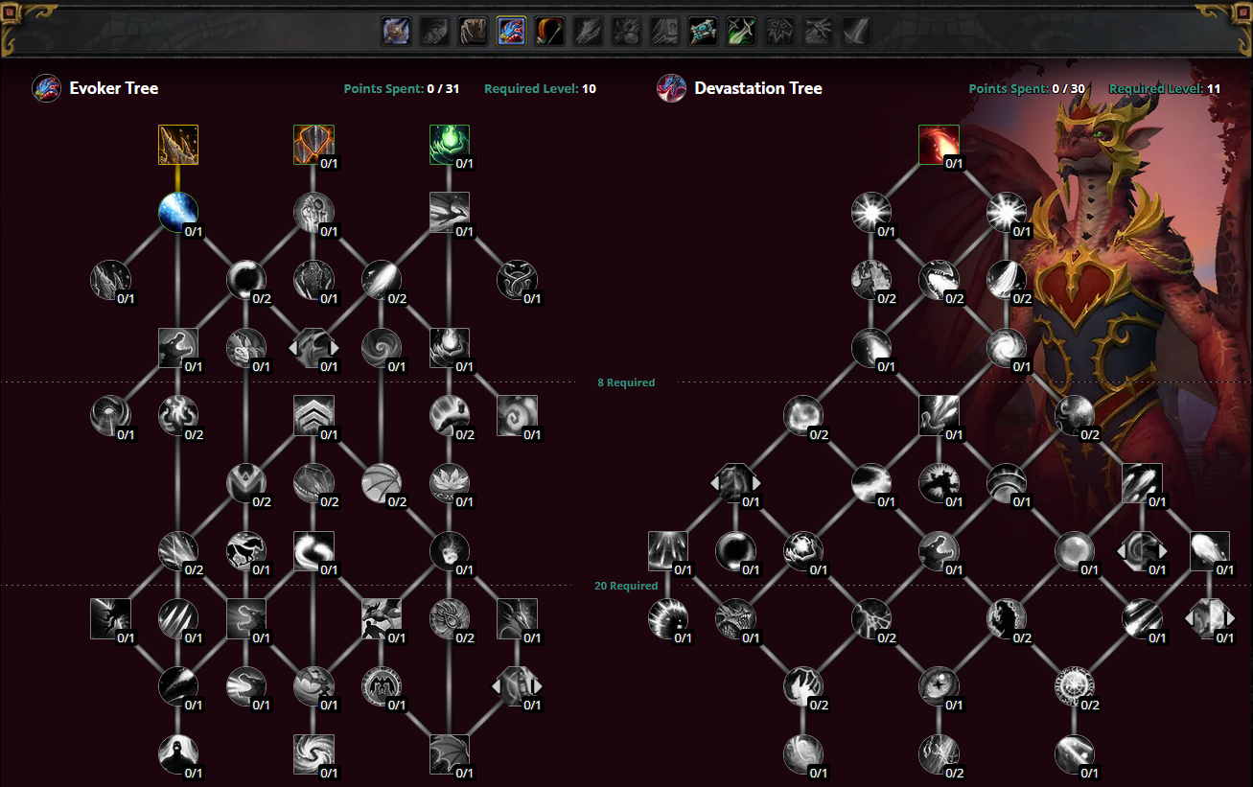Click the orange scaled shield talent node
This screenshot has height=787, width=1253.
tap(313, 145)
